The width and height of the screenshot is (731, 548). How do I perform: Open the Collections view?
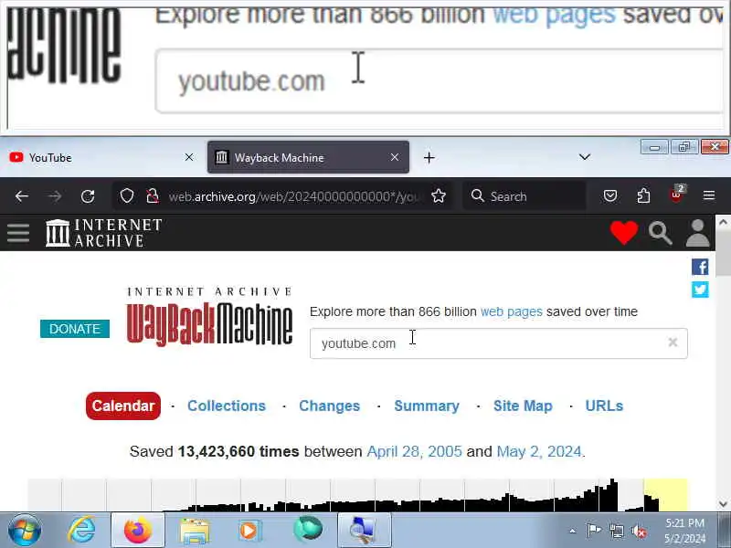click(227, 406)
